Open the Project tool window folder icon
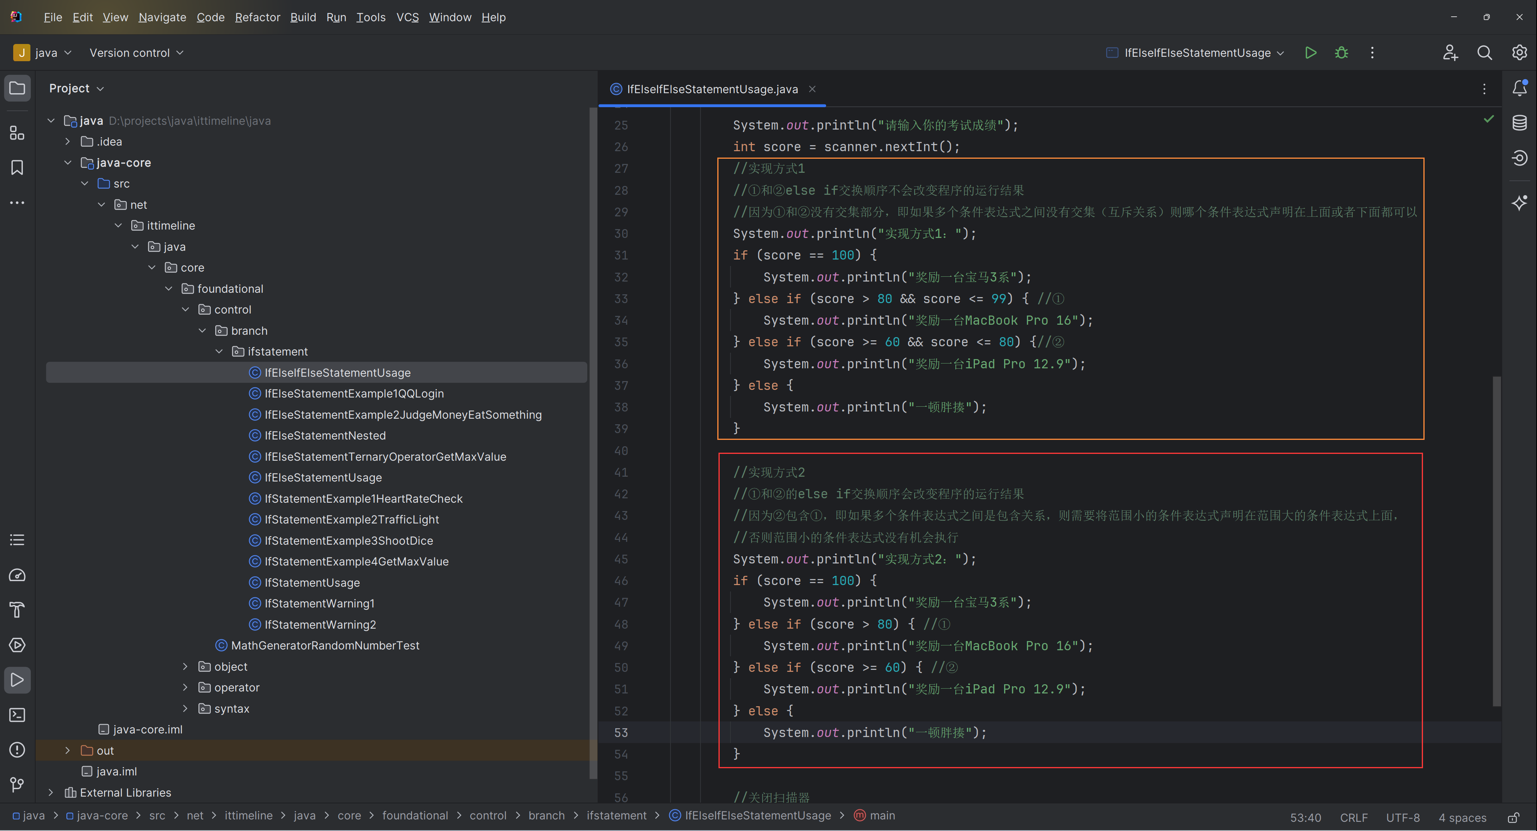 pyautogui.click(x=17, y=88)
